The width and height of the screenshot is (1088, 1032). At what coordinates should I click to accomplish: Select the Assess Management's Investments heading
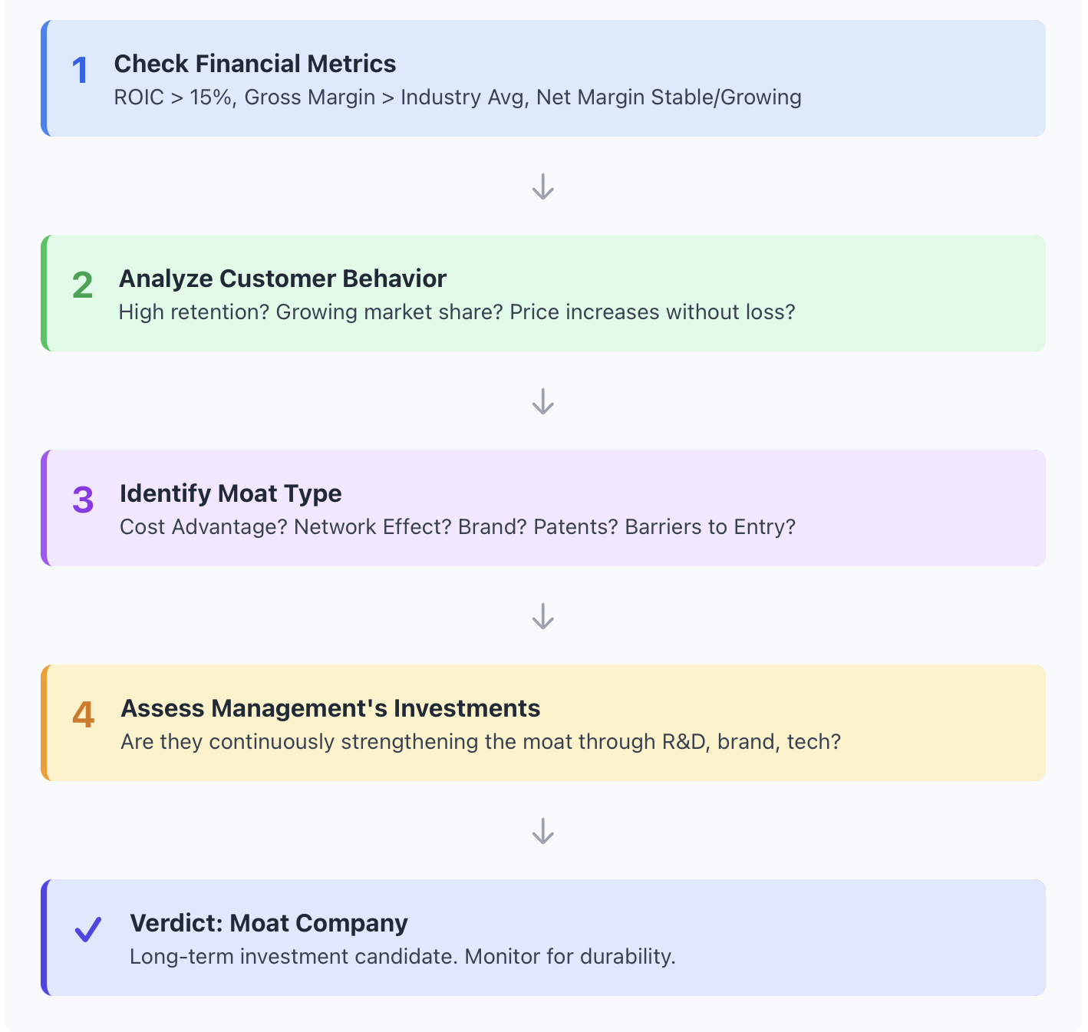[331, 708]
